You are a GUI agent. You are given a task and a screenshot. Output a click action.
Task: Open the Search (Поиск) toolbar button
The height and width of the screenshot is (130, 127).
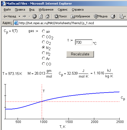click(60, 16)
